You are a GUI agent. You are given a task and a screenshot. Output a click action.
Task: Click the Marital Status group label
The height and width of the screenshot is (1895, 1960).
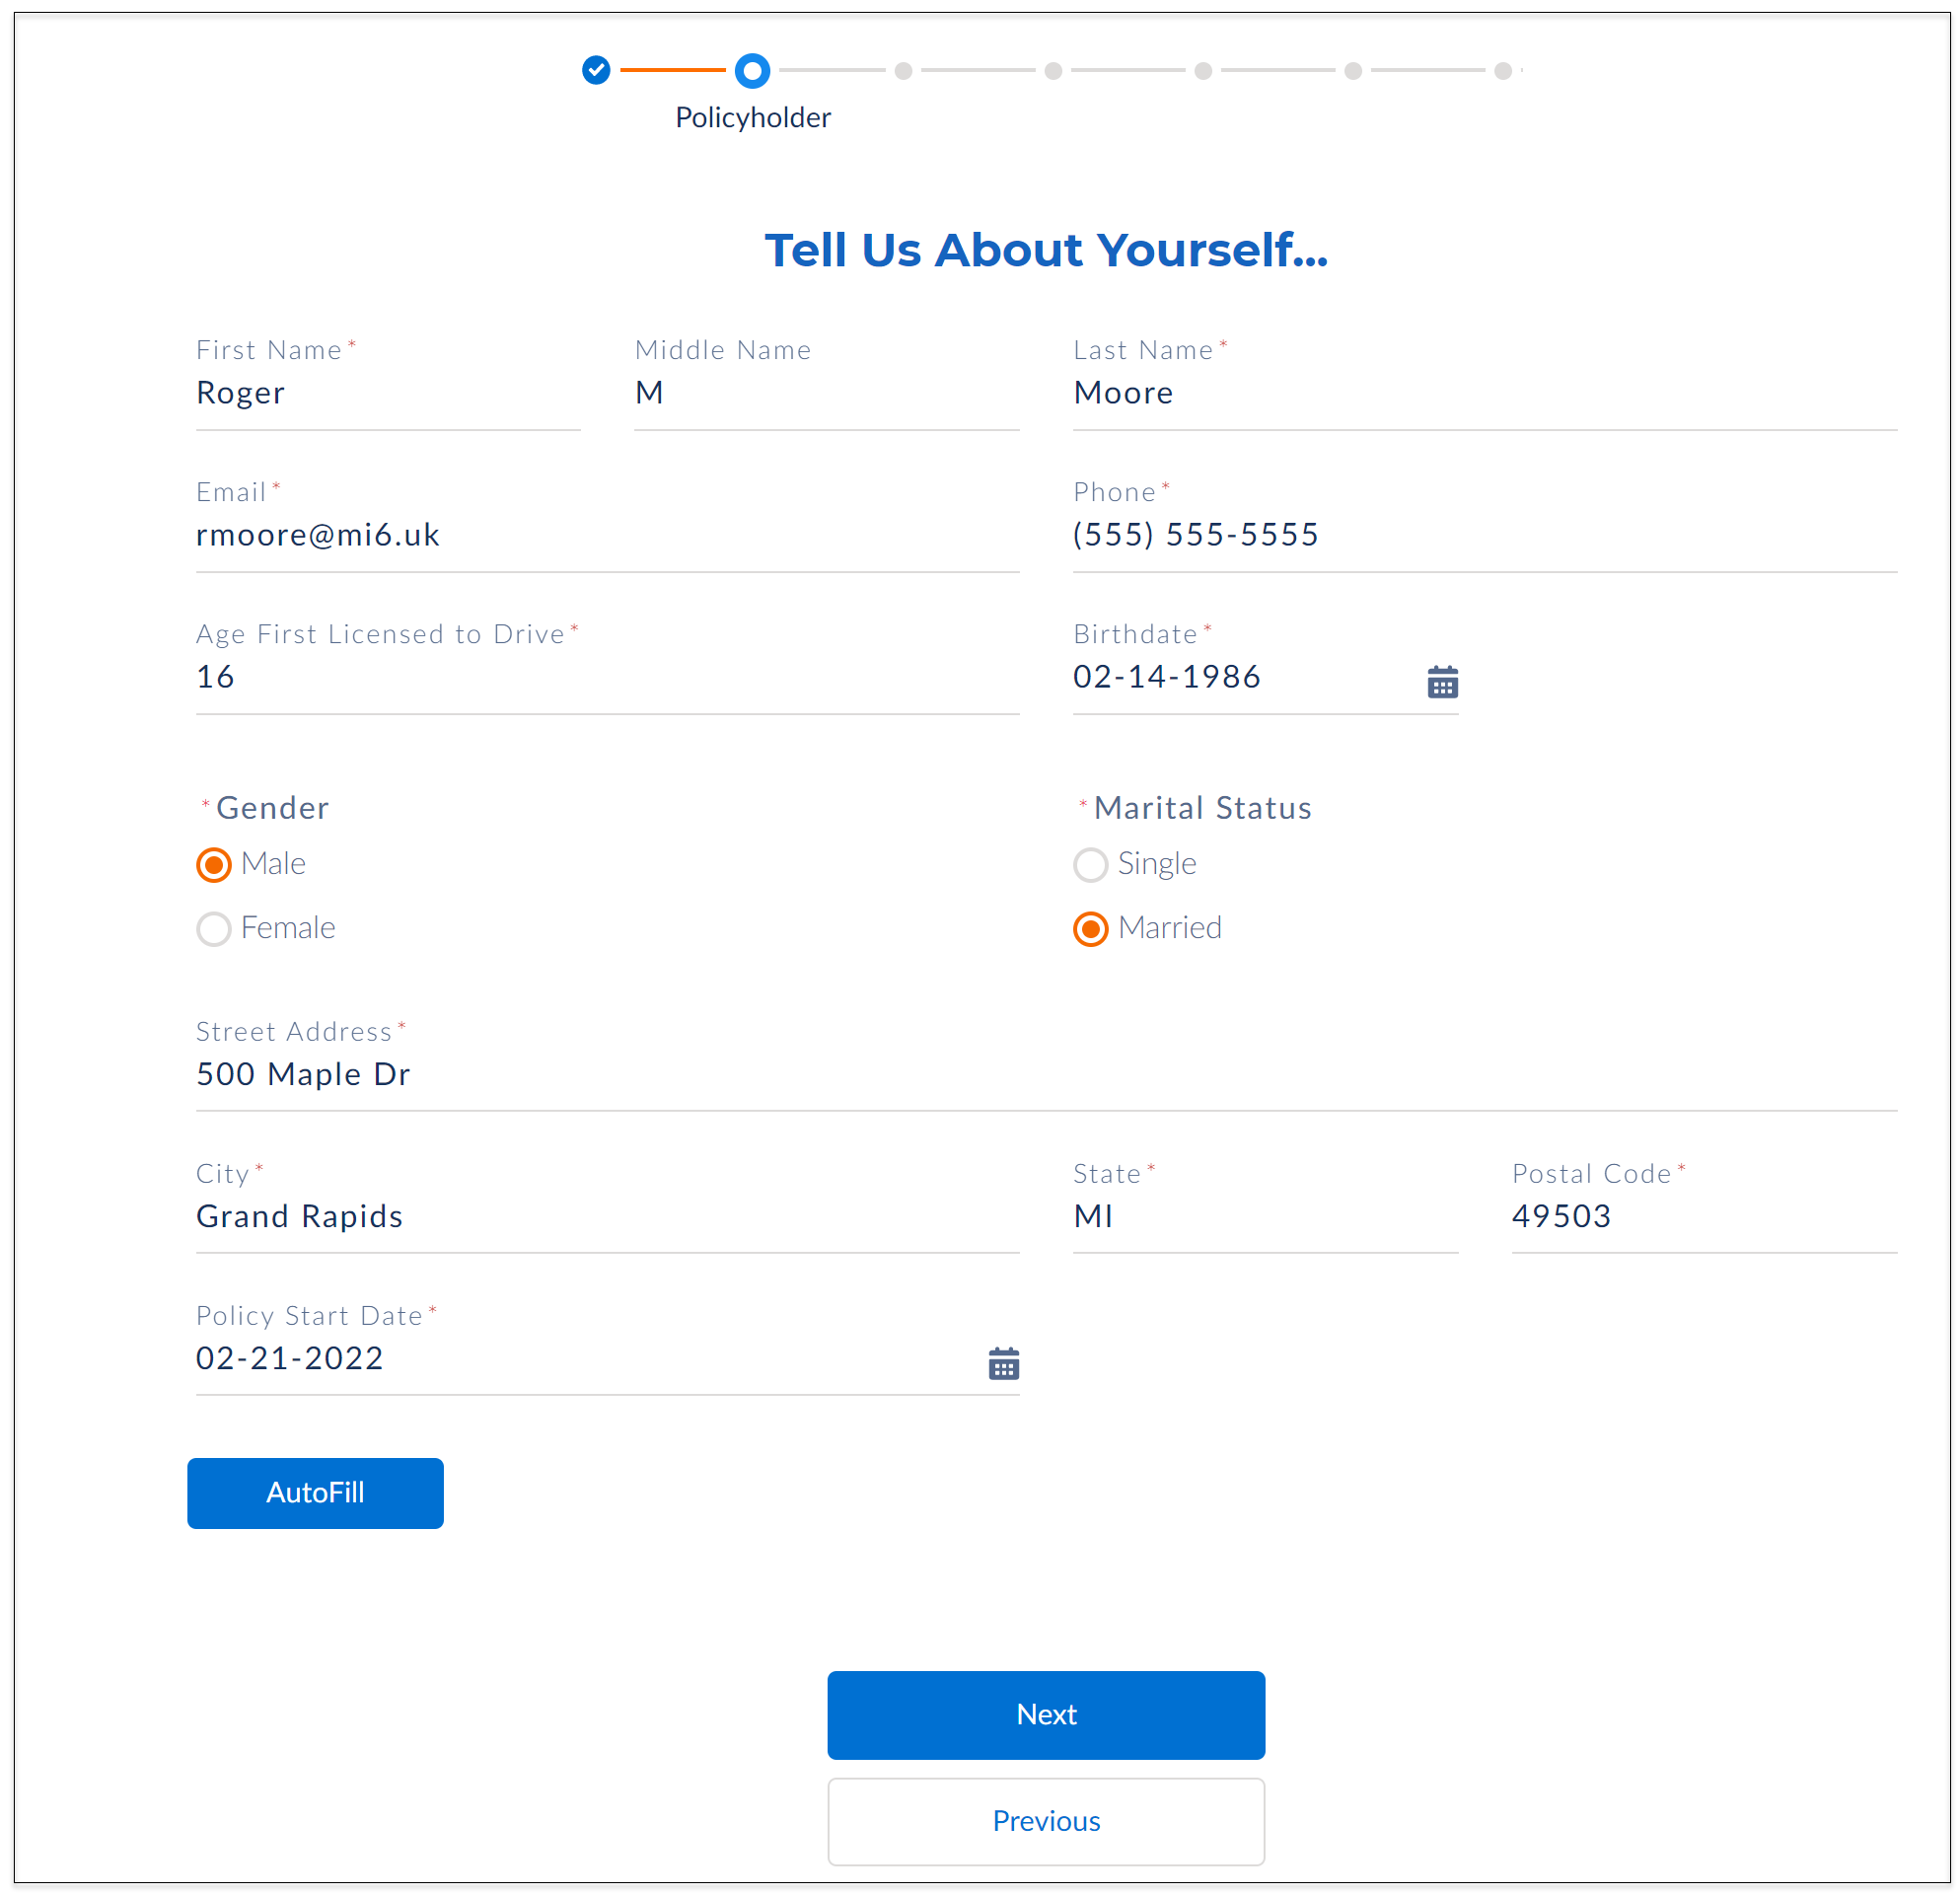1202,808
